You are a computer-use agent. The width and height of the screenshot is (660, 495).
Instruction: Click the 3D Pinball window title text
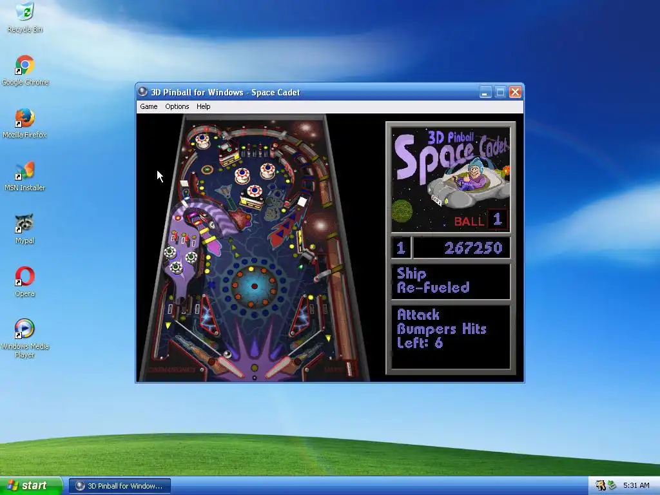point(226,92)
